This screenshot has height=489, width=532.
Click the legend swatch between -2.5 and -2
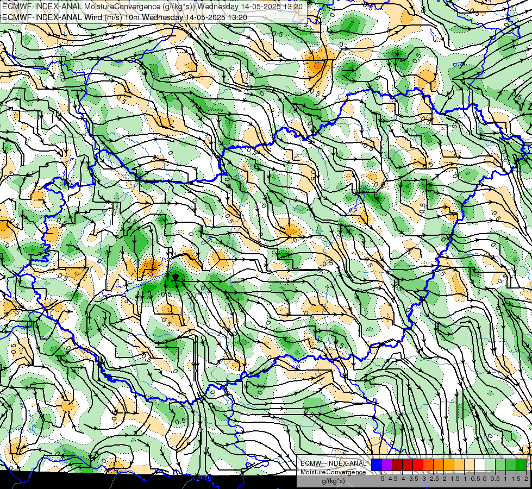(x=439, y=465)
